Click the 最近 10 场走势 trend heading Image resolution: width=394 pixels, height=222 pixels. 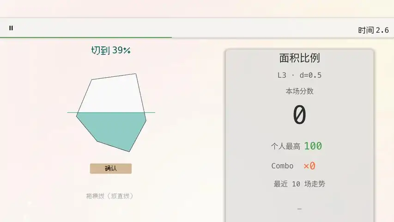click(299, 184)
